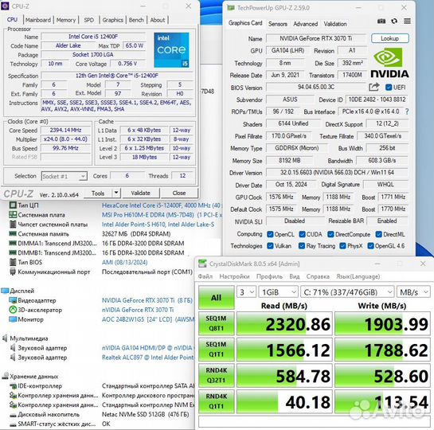
Task: Click the Intel Core i5 logo in CPU-Z
Action: click(x=171, y=50)
